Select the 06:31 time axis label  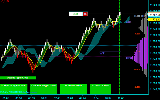pyautogui.click(x=44, y=98)
